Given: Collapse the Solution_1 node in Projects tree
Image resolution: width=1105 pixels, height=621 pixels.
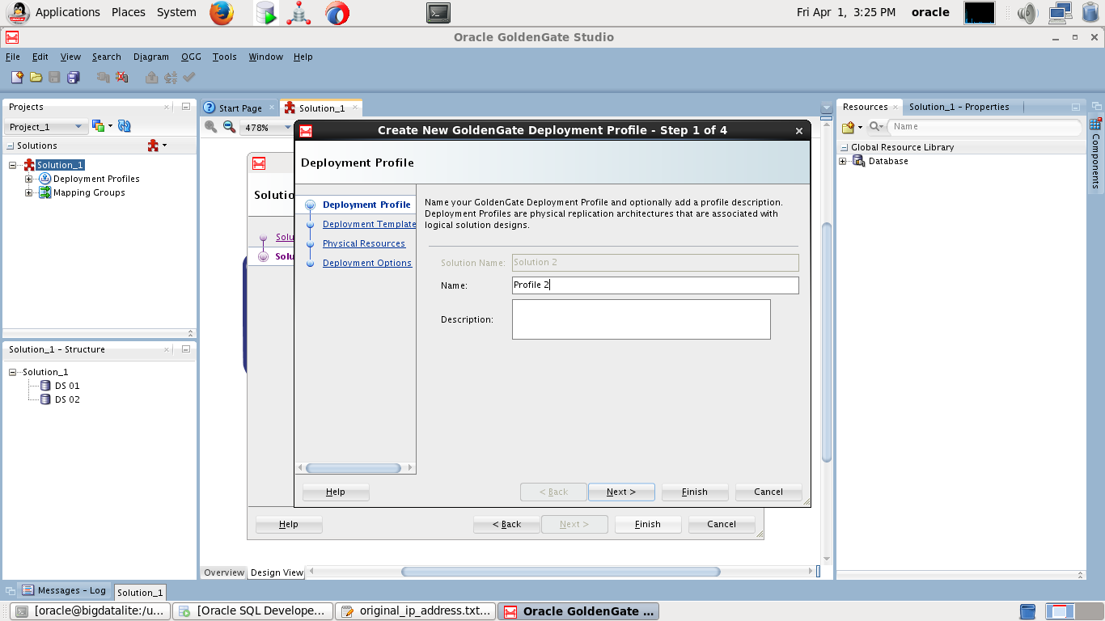Looking at the screenshot, I should (13, 165).
